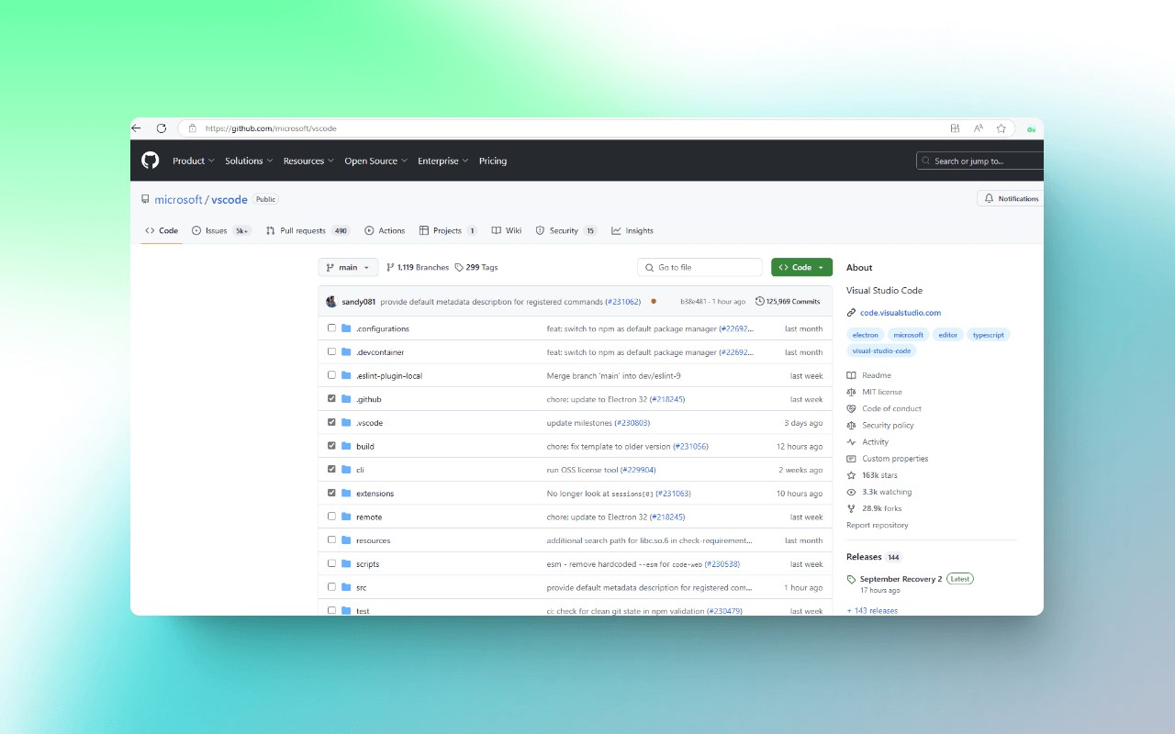Click the eye icon beside 3.3k watching
Viewport: 1175px width, 734px height.
[x=852, y=492]
